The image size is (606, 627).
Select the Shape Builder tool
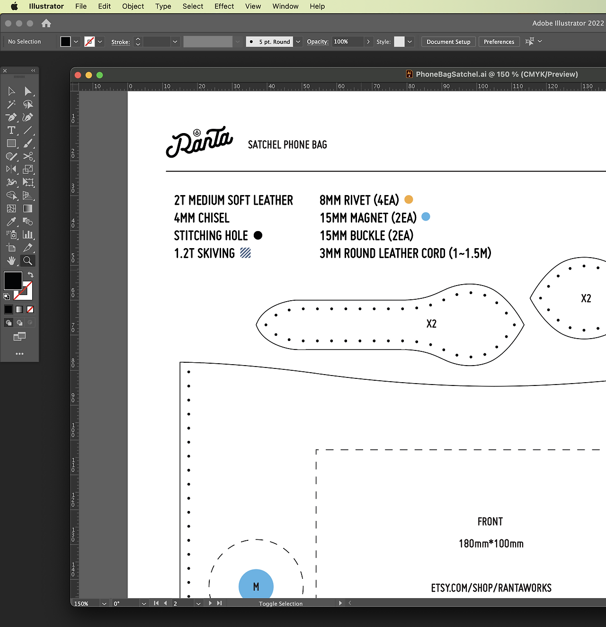click(12, 196)
